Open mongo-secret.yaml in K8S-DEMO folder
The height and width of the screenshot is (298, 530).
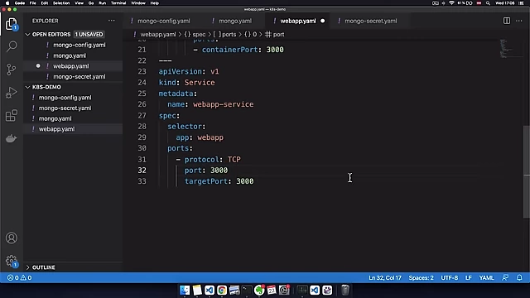coord(73,108)
